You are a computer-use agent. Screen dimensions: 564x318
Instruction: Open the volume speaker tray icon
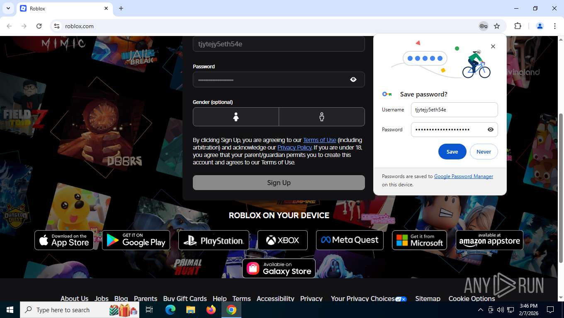tap(501, 310)
